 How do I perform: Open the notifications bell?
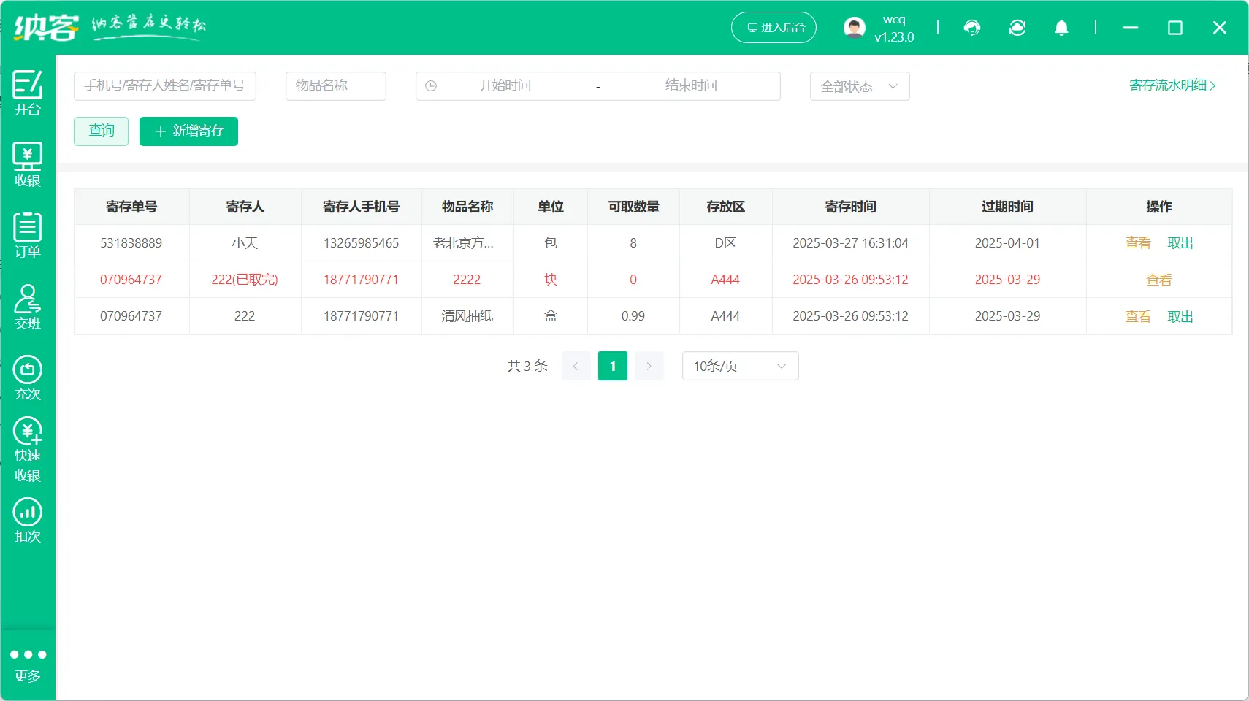coord(1061,28)
